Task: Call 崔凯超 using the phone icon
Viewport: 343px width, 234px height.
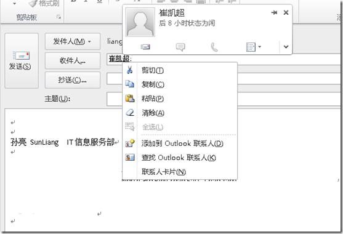Action: point(214,47)
